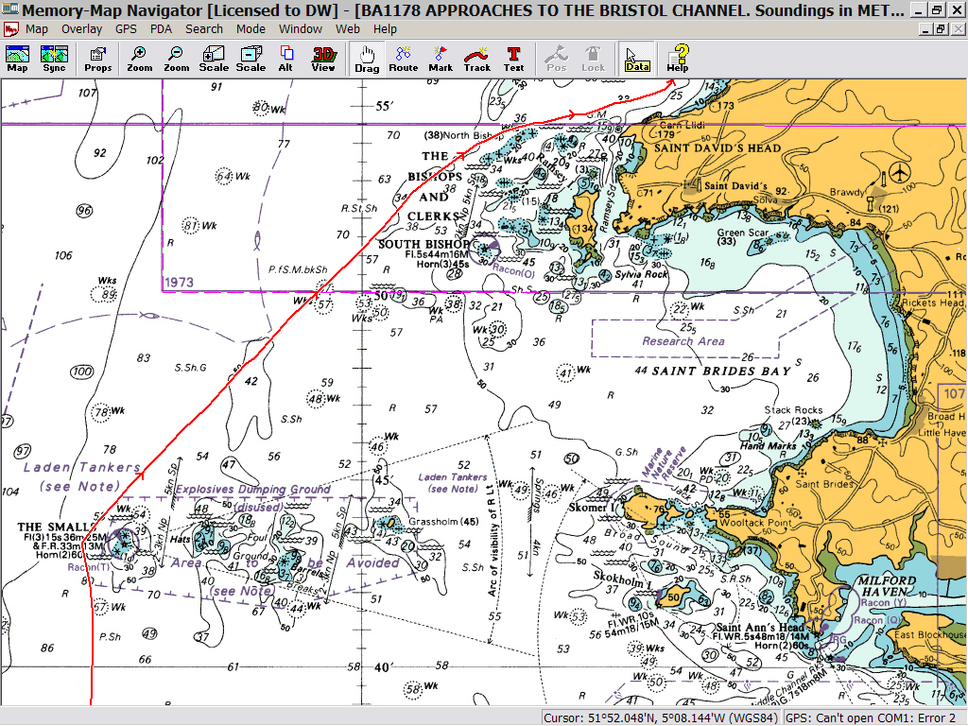Viewport: 968px width, 726px height.
Task: Click the 1973 chart boundary label
Action: pyautogui.click(x=179, y=283)
